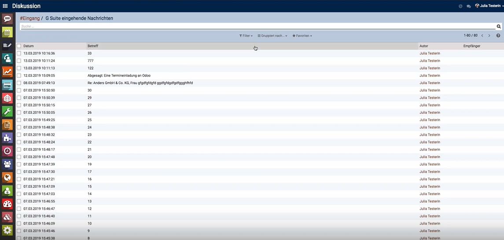Select checkbox for 'Abgesagt: Eine Termineinladung' row
Screen dimensions: 504x240
[x=19, y=76]
